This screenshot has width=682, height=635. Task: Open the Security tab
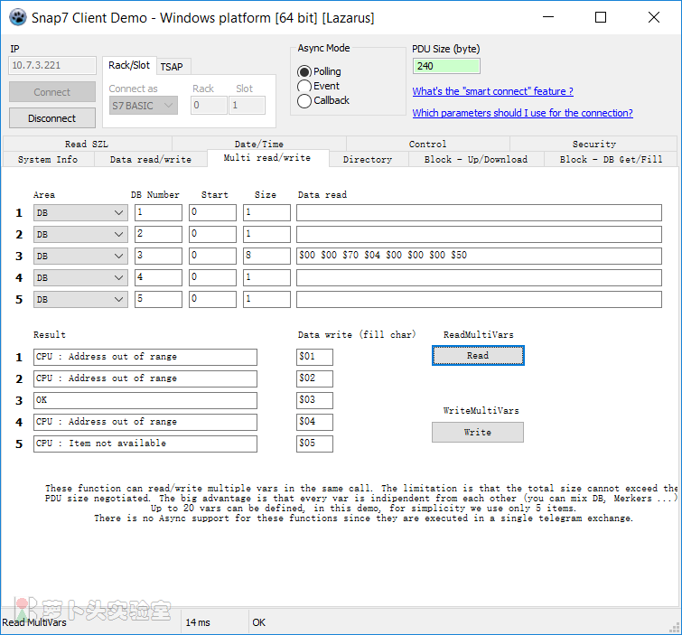tap(594, 144)
